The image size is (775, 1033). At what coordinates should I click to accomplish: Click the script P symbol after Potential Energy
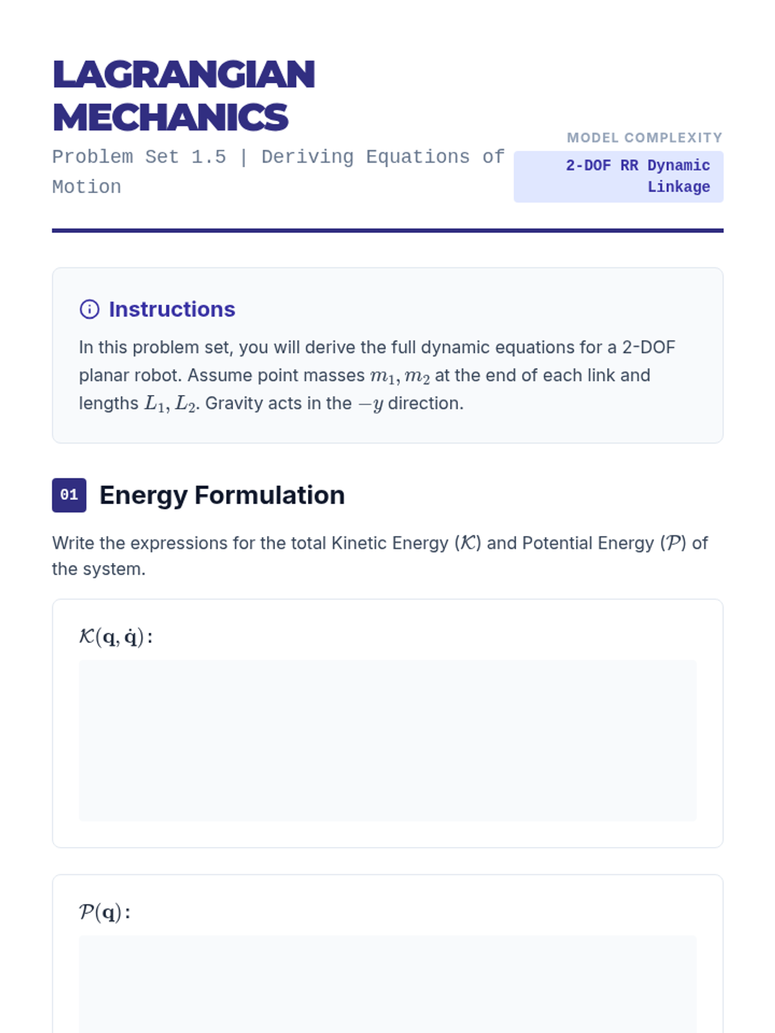(673, 544)
